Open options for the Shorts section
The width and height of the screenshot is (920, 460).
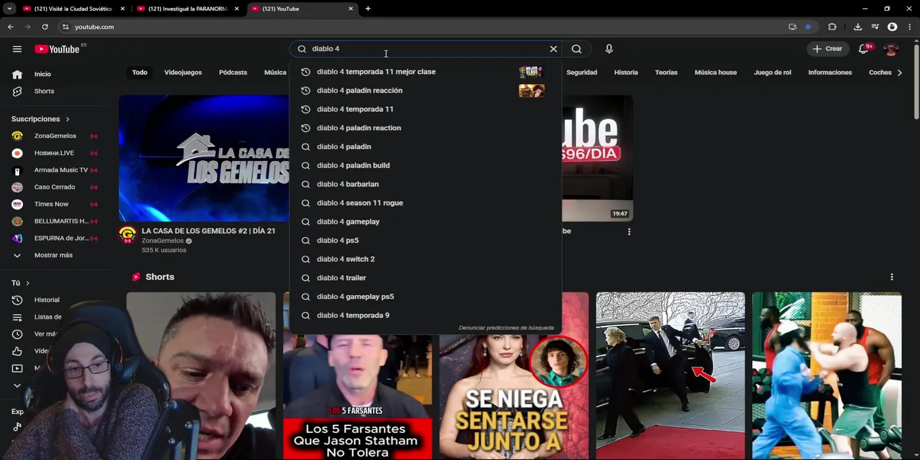pyautogui.click(x=892, y=277)
